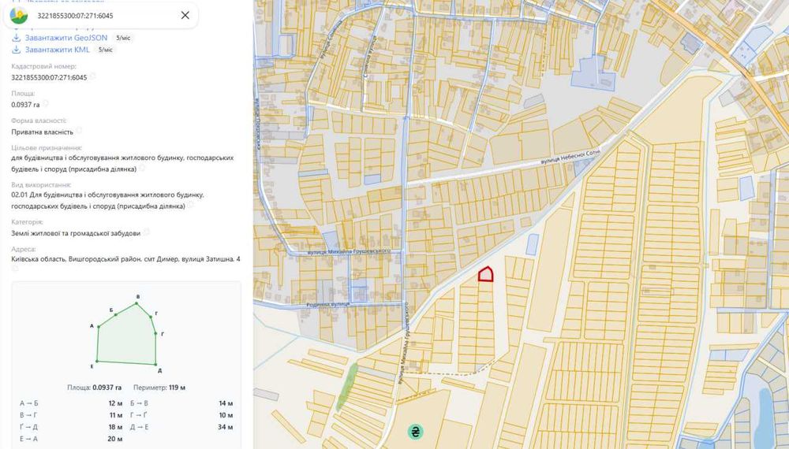The height and width of the screenshot is (449, 789).
Task: Click the download icon beside Завантажити GeoJSON
Action: (x=16, y=38)
